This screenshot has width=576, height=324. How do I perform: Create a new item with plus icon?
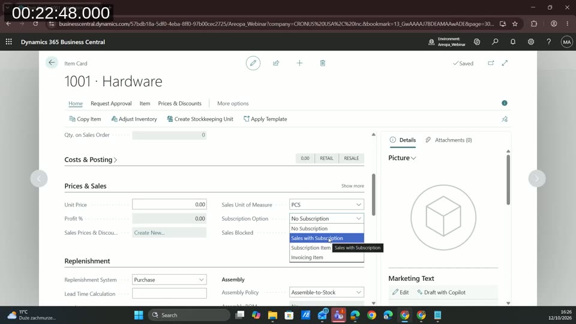(x=299, y=63)
